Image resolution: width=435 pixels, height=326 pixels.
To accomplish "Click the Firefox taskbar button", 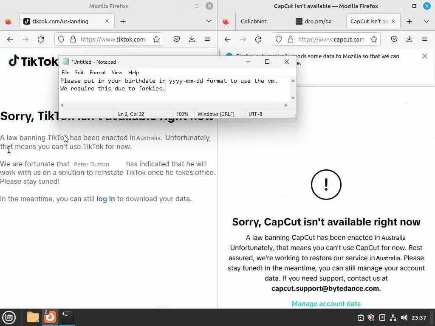I will point(50,317).
